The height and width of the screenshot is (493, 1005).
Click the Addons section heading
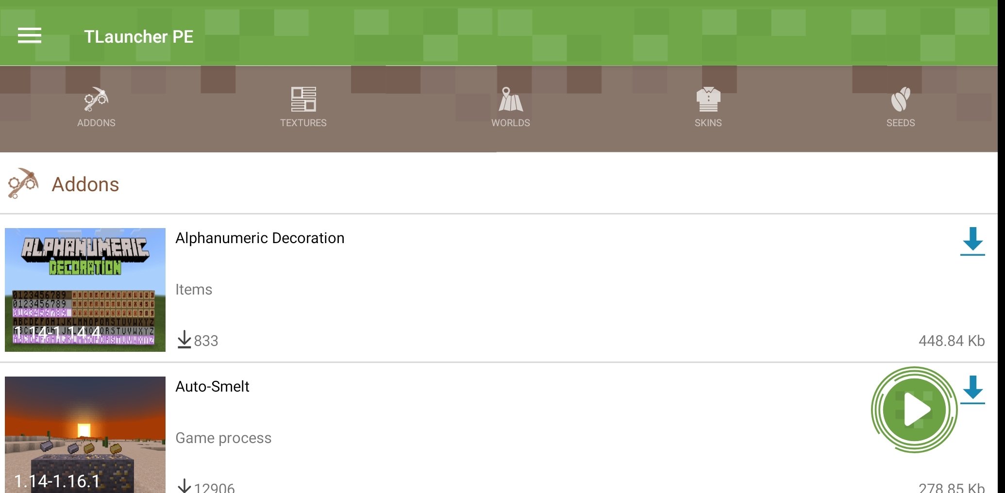point(85,184)
